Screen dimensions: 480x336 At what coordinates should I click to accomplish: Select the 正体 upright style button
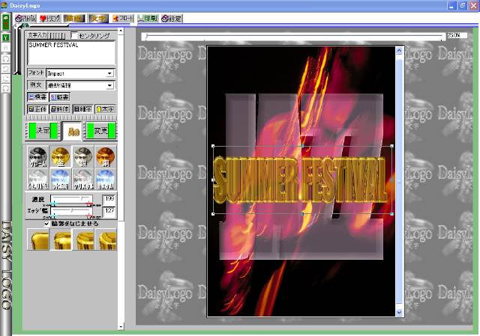coord(37,109)
